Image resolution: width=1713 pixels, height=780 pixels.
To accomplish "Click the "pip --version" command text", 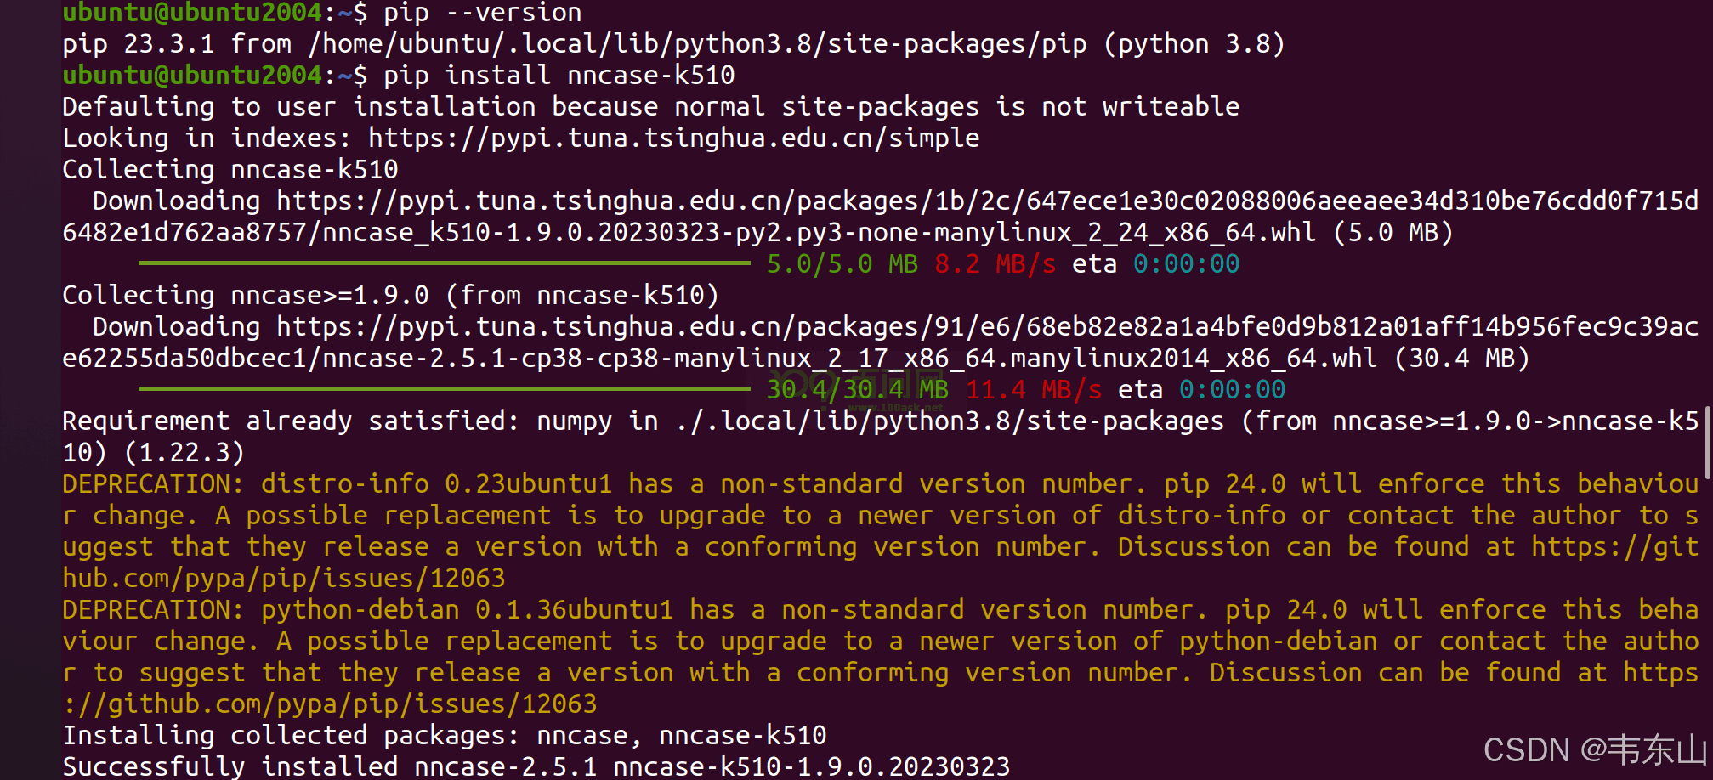I will pos(482,13).
